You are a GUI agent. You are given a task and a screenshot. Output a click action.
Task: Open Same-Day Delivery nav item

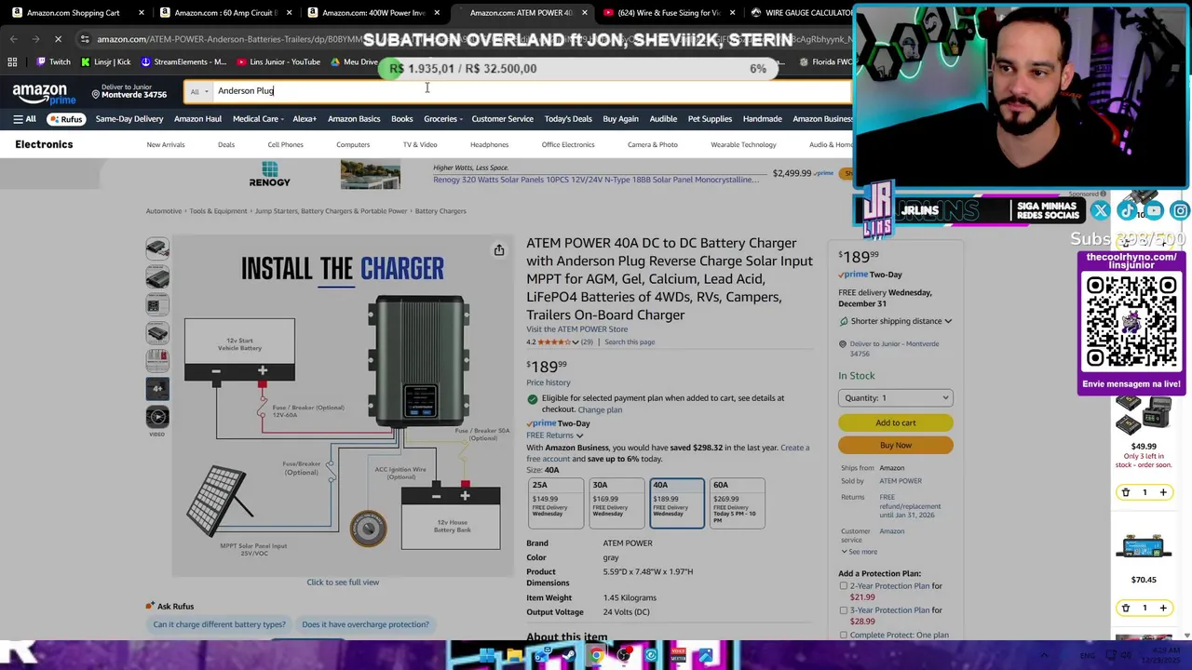(x=129, y=119)
